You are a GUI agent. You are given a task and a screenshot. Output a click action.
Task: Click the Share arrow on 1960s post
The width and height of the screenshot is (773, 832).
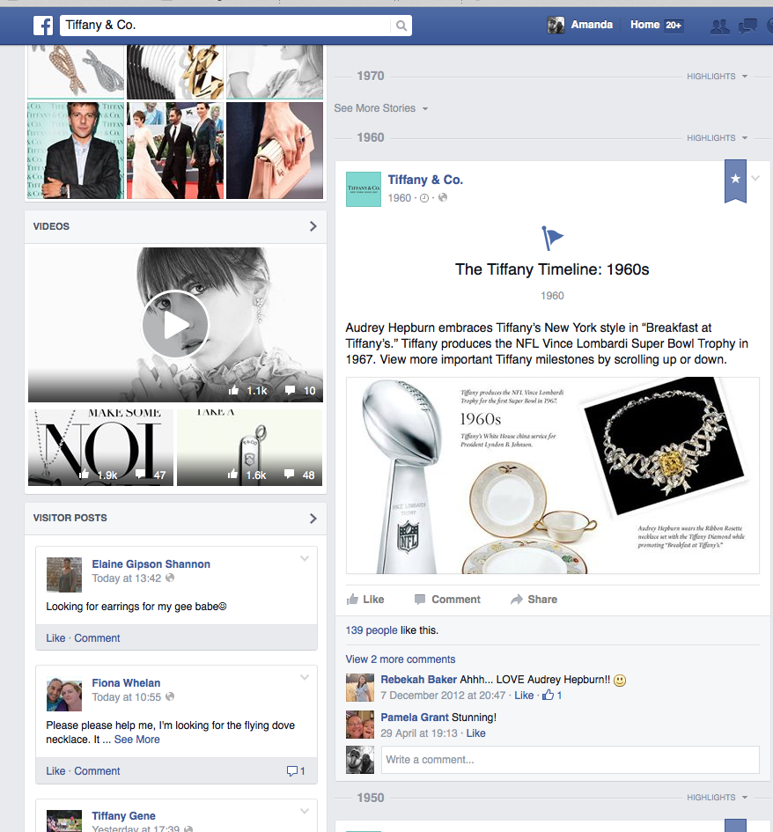coord(534,600)
